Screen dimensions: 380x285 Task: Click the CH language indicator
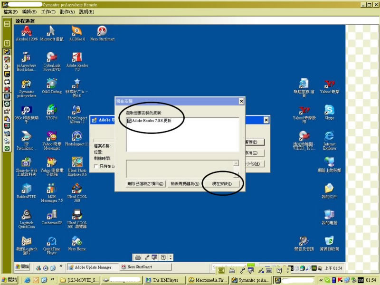tap(221, 270)
